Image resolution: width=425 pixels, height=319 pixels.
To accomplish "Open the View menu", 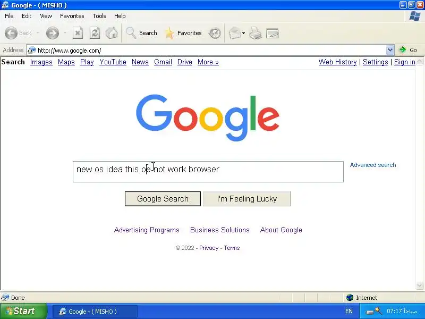I will pos(46,16).
